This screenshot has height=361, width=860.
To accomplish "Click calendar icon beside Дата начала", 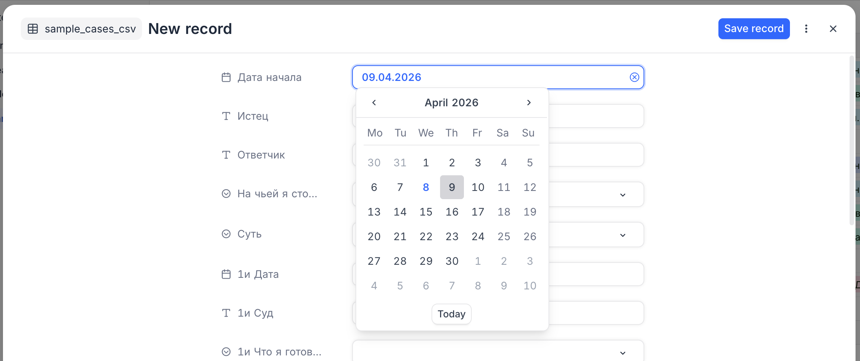I will (x=226, y=77).
